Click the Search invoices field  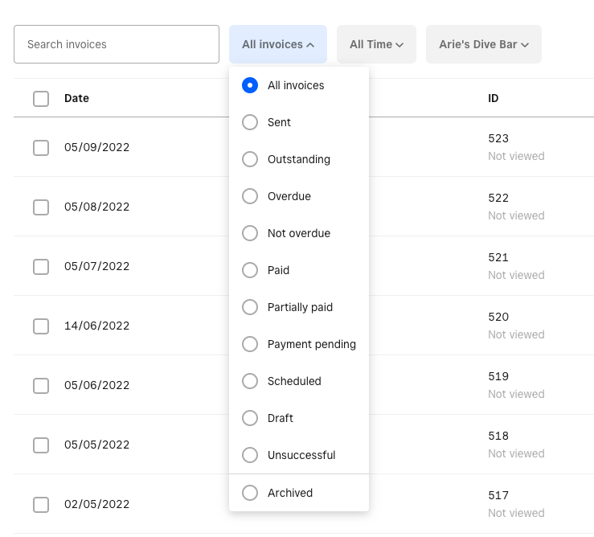coord(117,44)
